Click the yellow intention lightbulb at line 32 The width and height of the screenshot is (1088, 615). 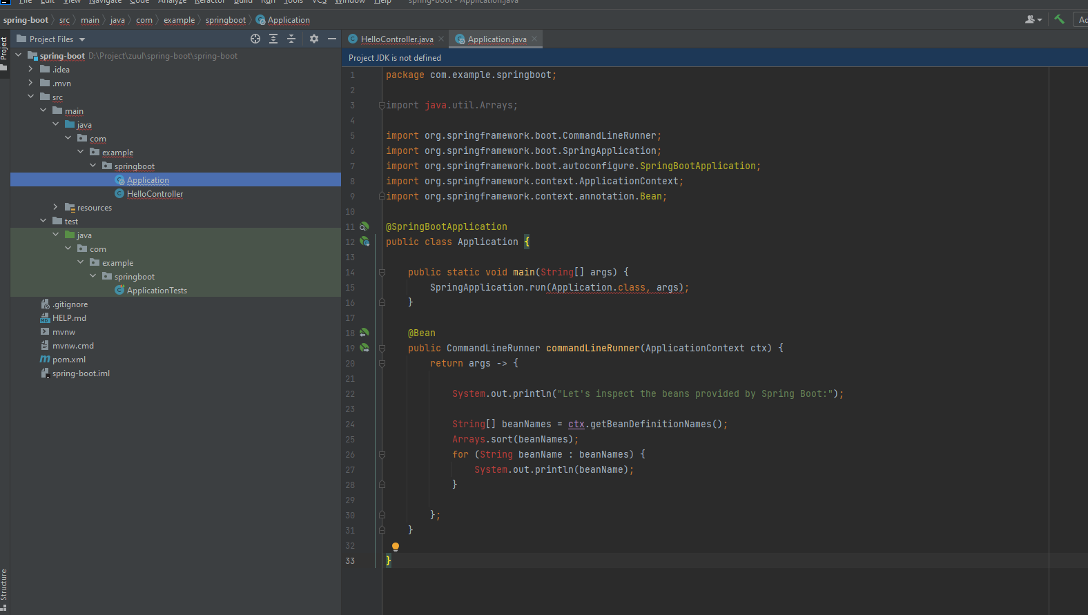pyautogui.click(x=396, y=547)
